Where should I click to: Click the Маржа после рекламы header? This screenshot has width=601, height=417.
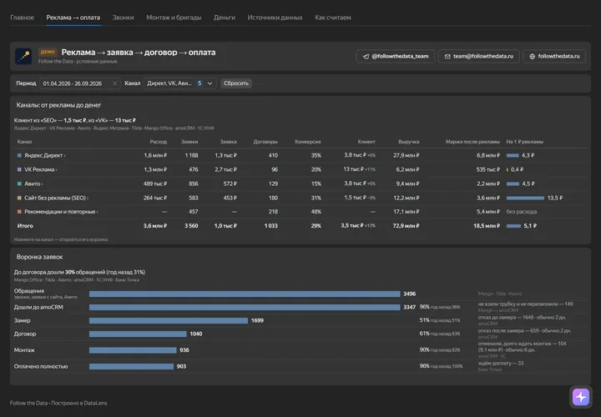point(472,142)
